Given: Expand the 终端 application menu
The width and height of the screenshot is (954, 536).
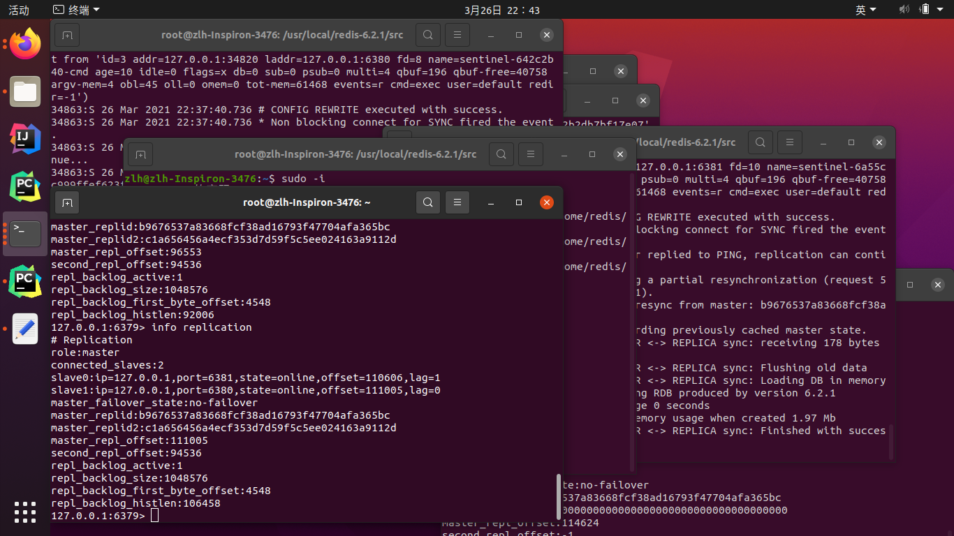Looking at the screenshot, I should 76,10.
